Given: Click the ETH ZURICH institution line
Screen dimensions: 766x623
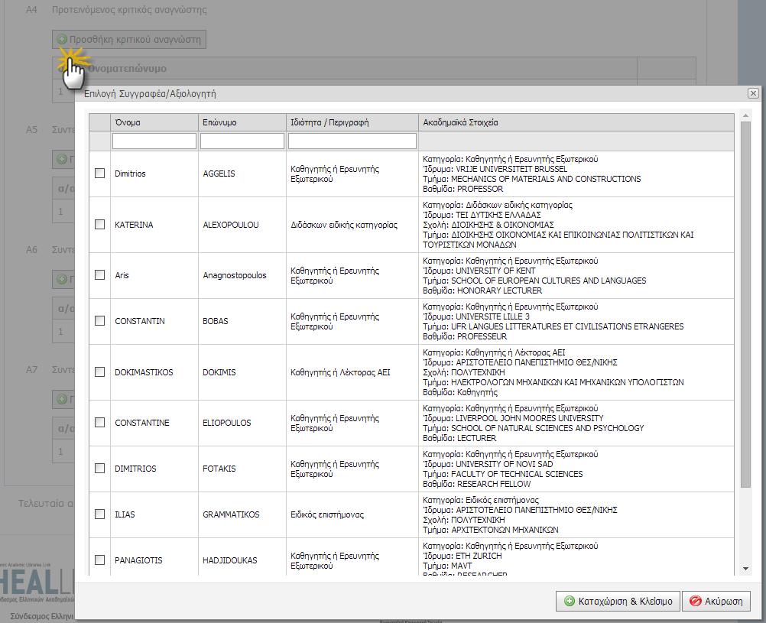Looking at the screenshot, I should (x=463, y=556).
